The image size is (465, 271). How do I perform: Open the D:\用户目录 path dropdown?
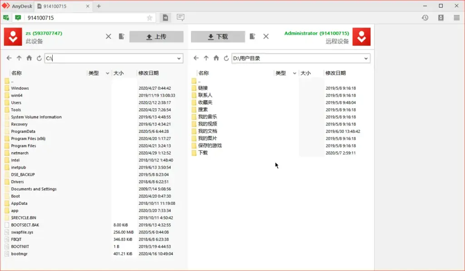pyautogui.click(x=366, y=58)
